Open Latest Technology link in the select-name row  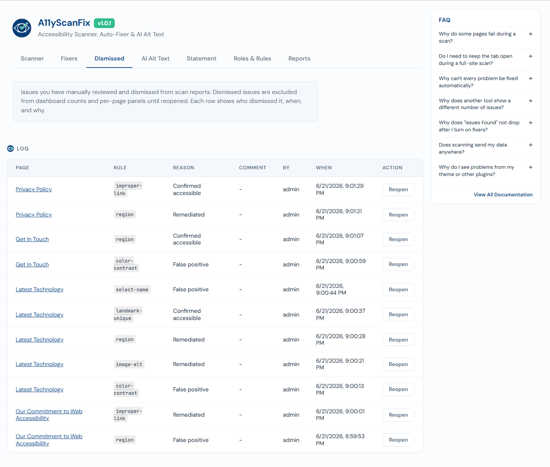tap(40, 290)
